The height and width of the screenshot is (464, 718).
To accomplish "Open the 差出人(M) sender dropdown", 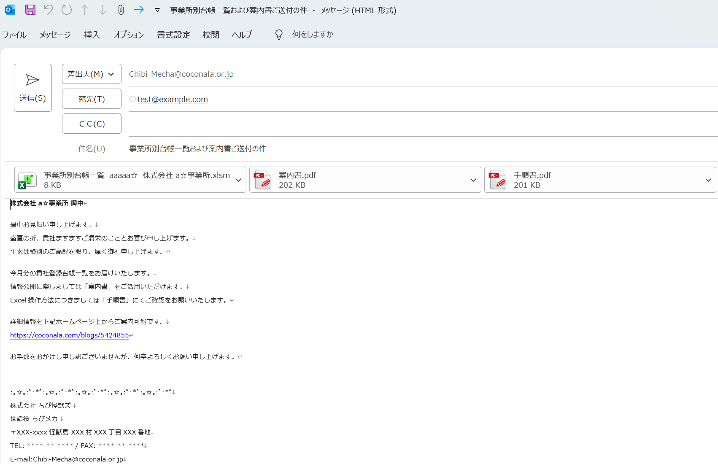I will tap(92, 74).
